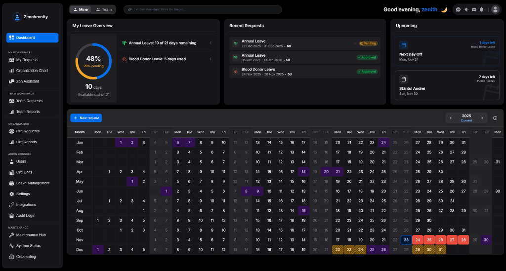Expand the Blood Donor Leave row chevron

(x=211, y=59)
